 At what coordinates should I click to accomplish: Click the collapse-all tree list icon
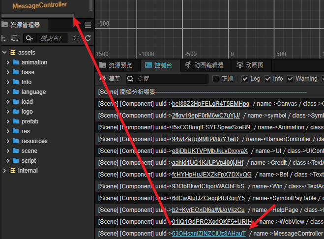(76, 38)
